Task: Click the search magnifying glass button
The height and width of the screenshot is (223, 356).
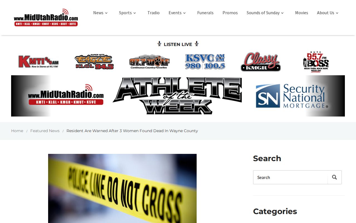Action: point(334,177)
